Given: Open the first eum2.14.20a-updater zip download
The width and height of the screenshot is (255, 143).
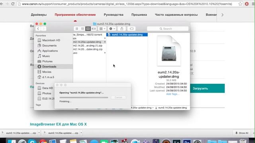Looking at the screenshot, I should tap(19, 133).
